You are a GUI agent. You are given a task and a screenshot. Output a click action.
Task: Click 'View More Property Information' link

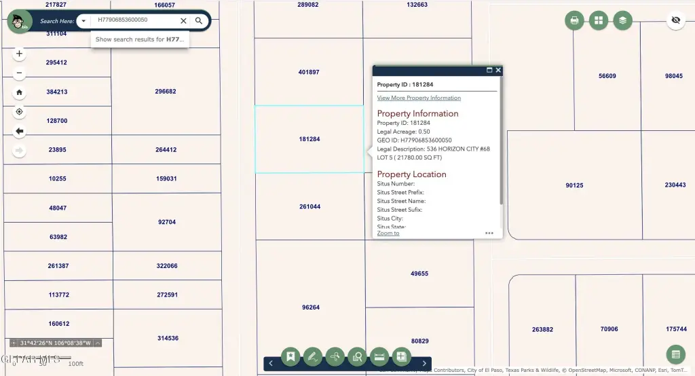click(419, 98)
